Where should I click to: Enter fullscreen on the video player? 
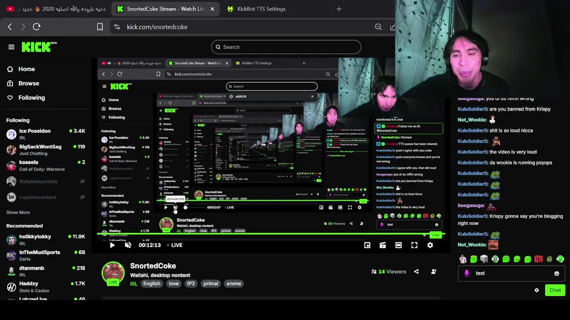pos(414,245)
